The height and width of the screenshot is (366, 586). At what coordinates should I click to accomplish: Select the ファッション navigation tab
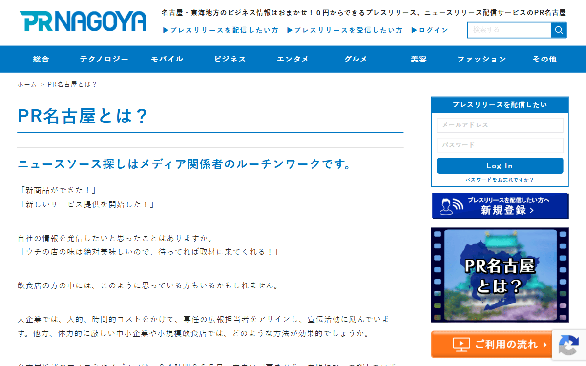click(481, 59)
